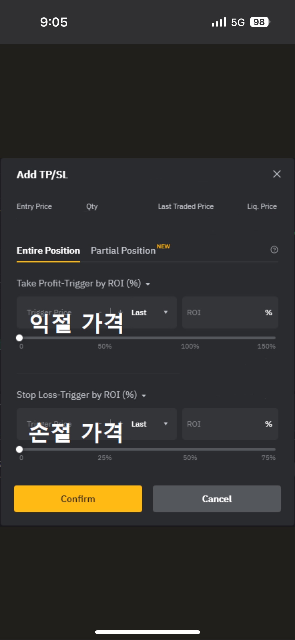Screen dimensions: 295x640
Task: Select the Entire Position tab
Action: [x=48, y=250]
